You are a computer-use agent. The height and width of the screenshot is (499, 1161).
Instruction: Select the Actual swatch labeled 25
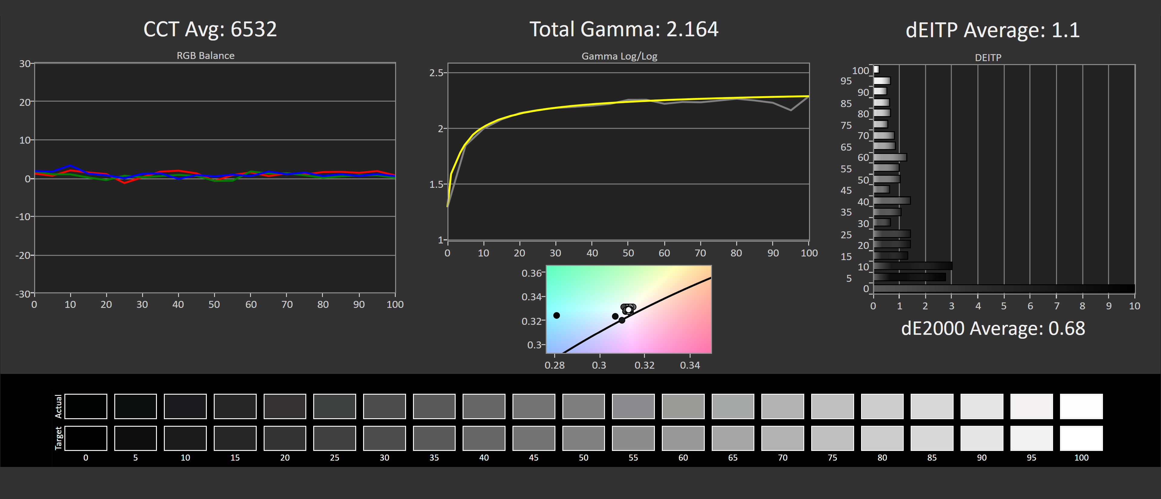(334, 406)
